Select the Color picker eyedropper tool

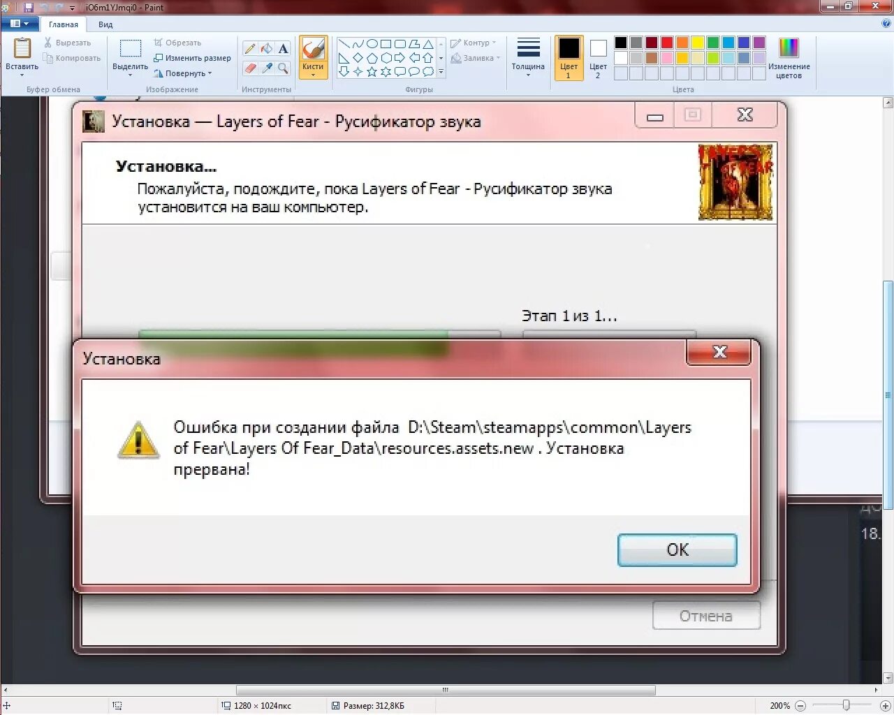(267, 68)
